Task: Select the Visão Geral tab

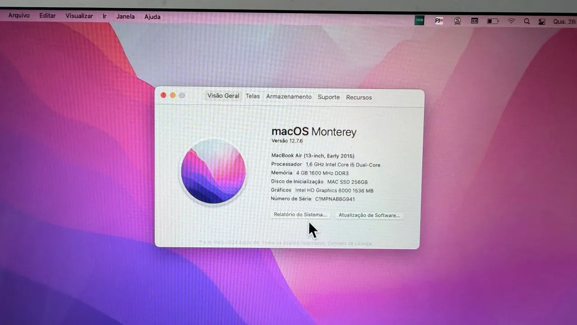Action: tap(223, 96)
